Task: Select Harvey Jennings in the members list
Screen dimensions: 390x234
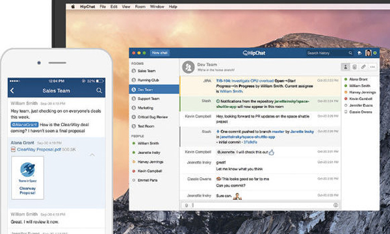Action: tap(363, 92)
